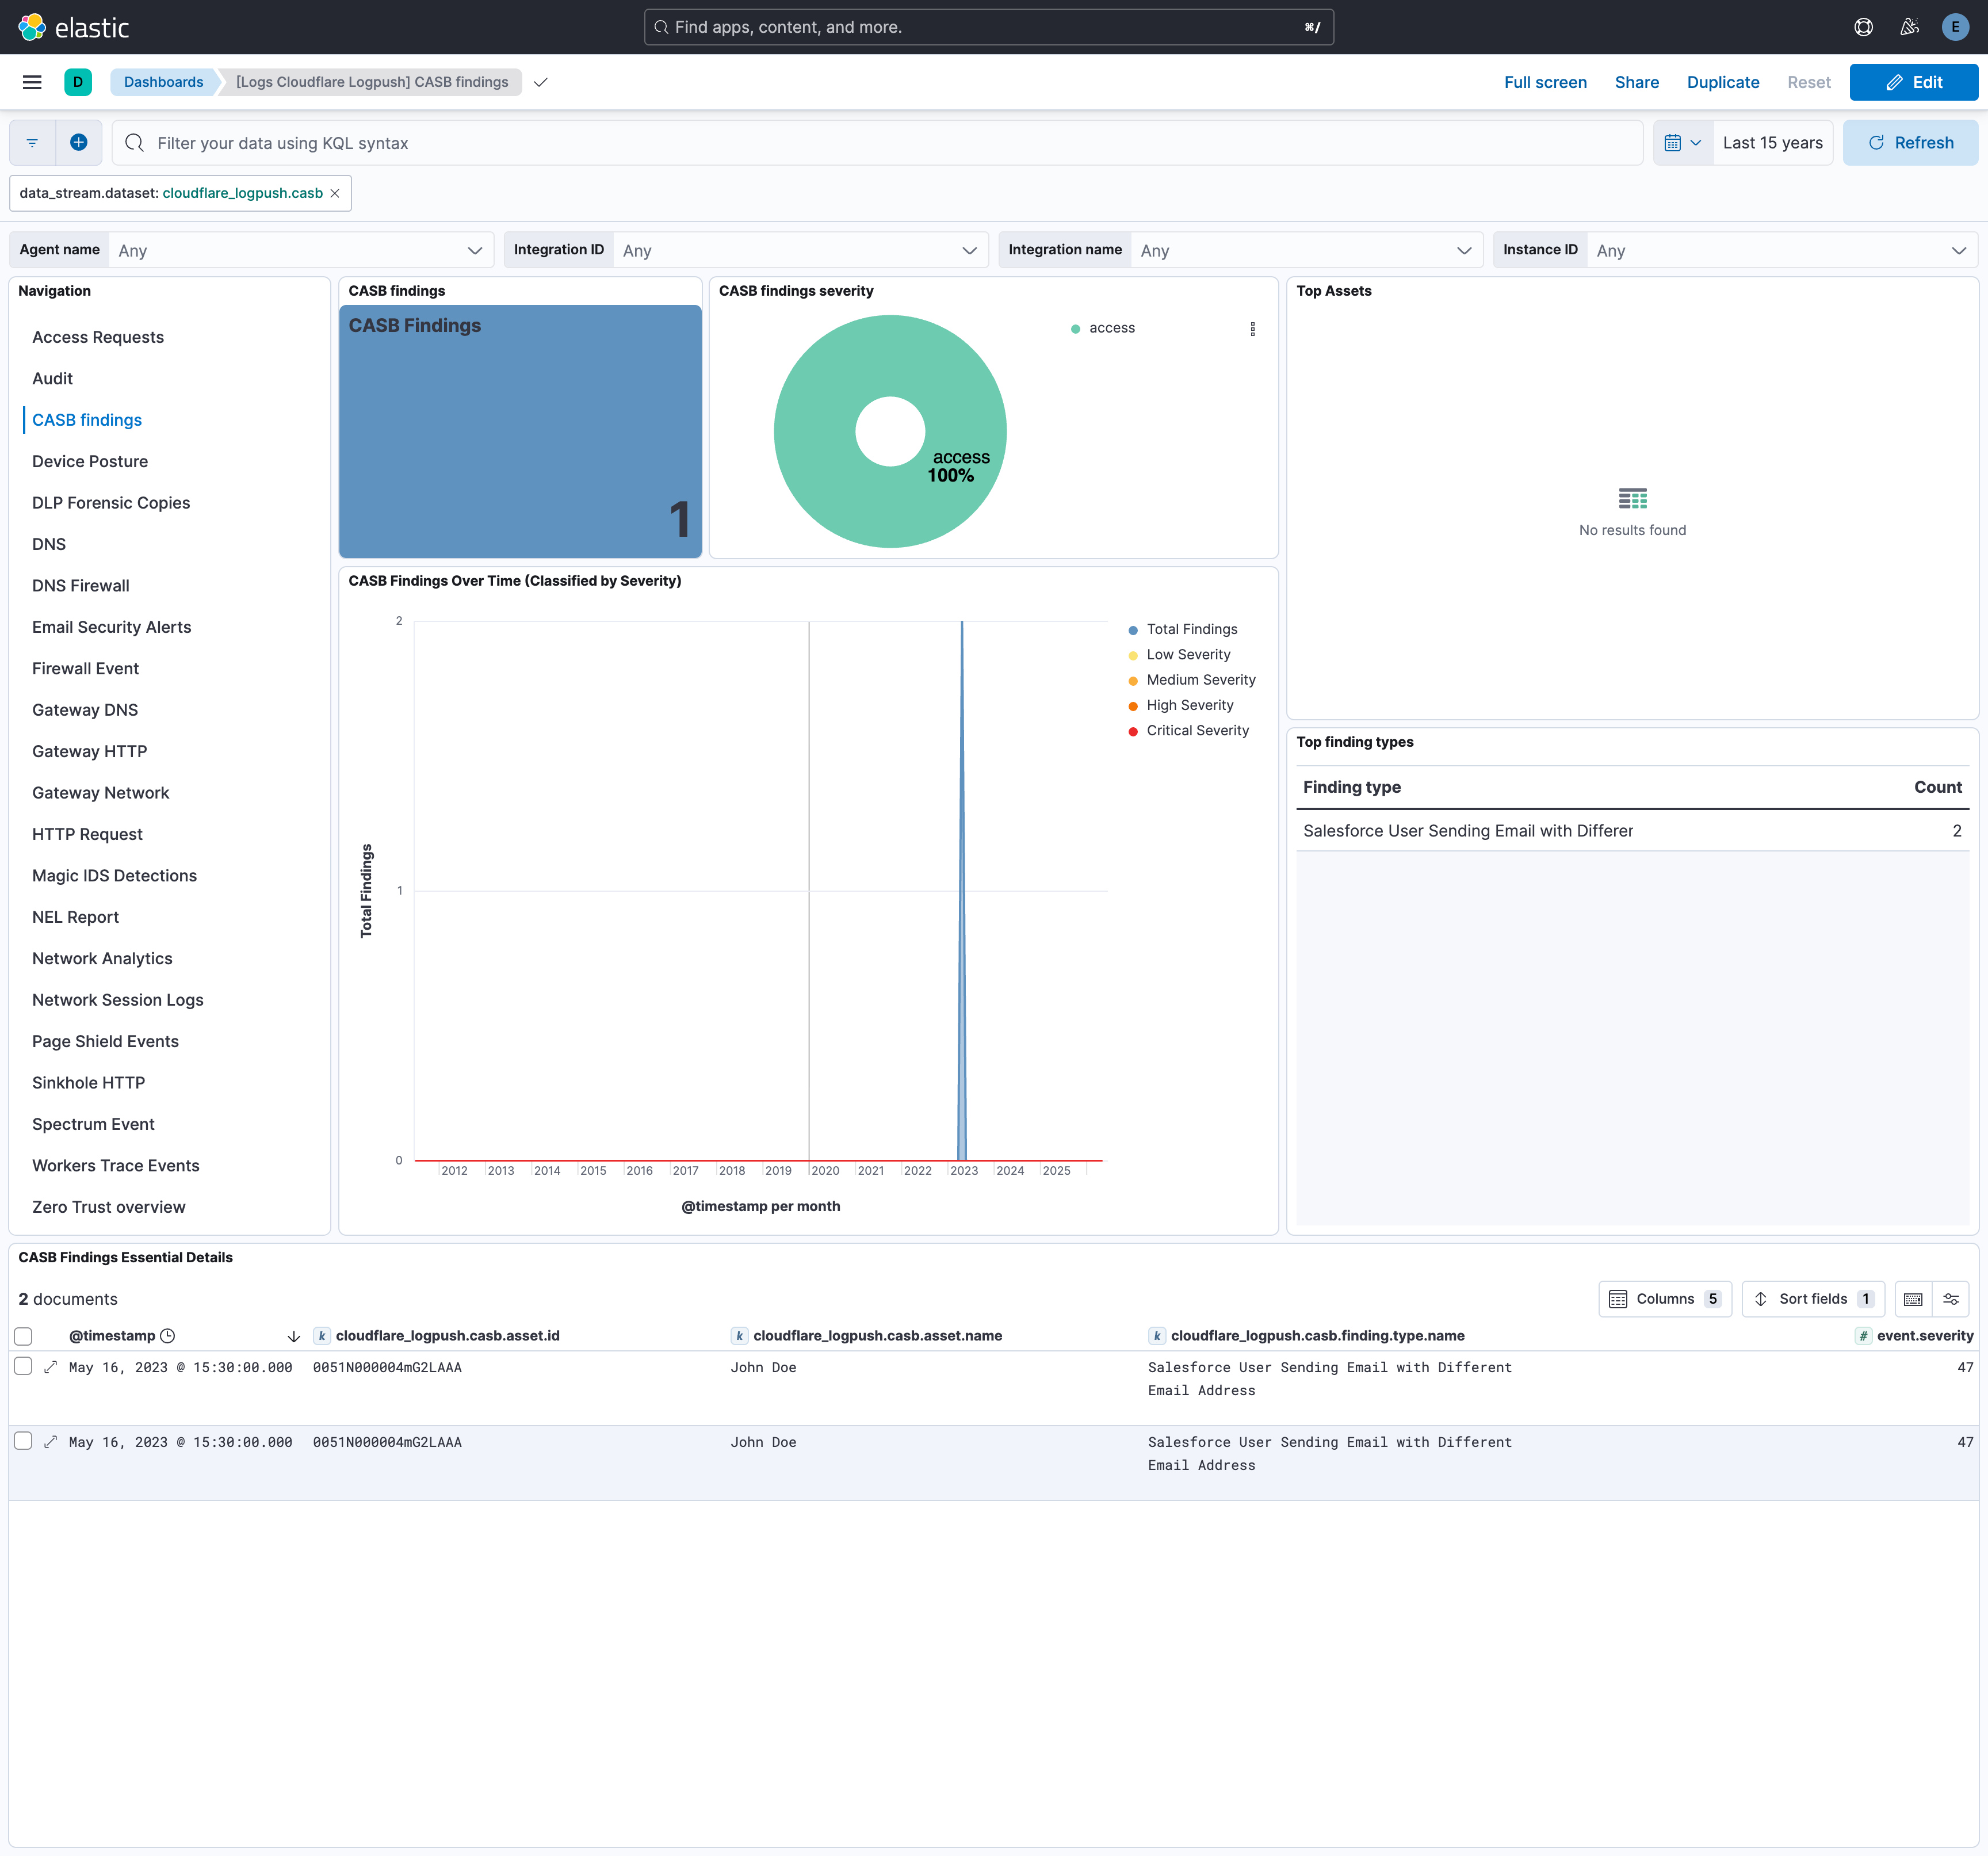
Task: Click the Full screen link
Action: [x=1545, y=82]
